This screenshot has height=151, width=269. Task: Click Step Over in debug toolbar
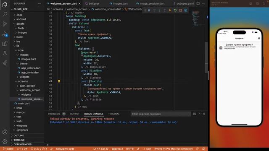154,10
